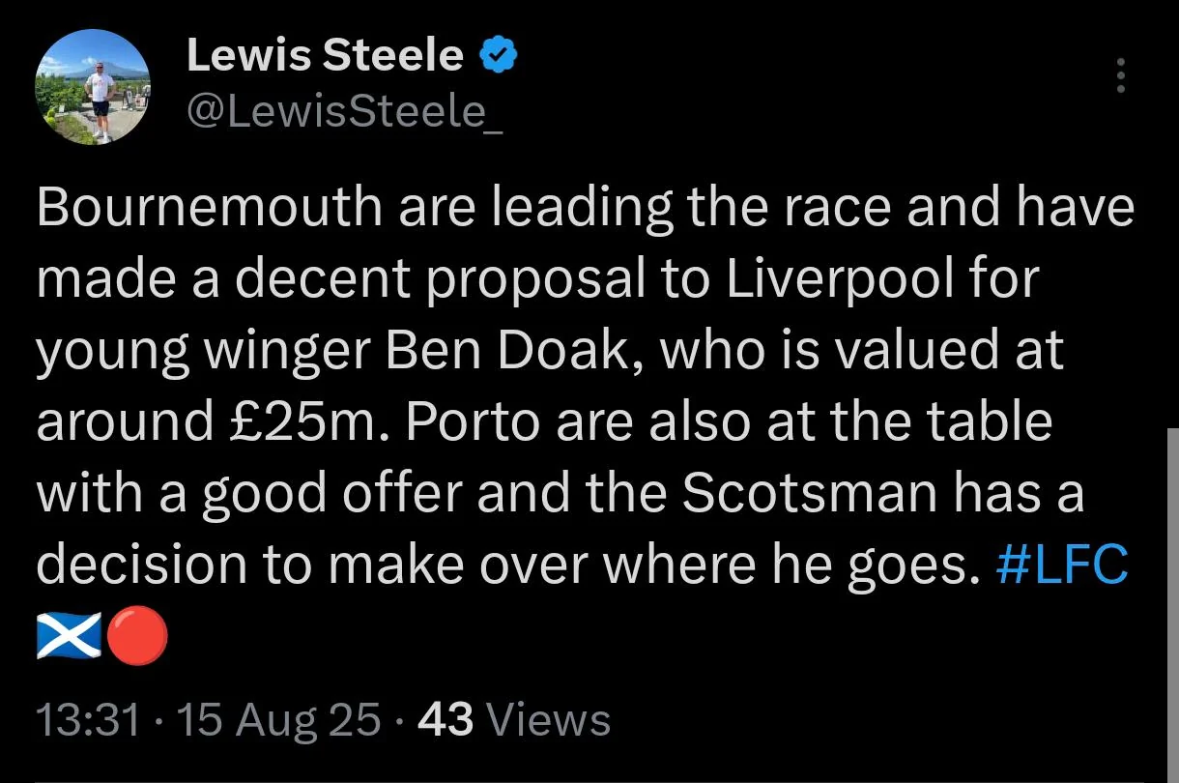
Task: Click the blue verified badge beside Lewis Steele
Action: [499, 55]
